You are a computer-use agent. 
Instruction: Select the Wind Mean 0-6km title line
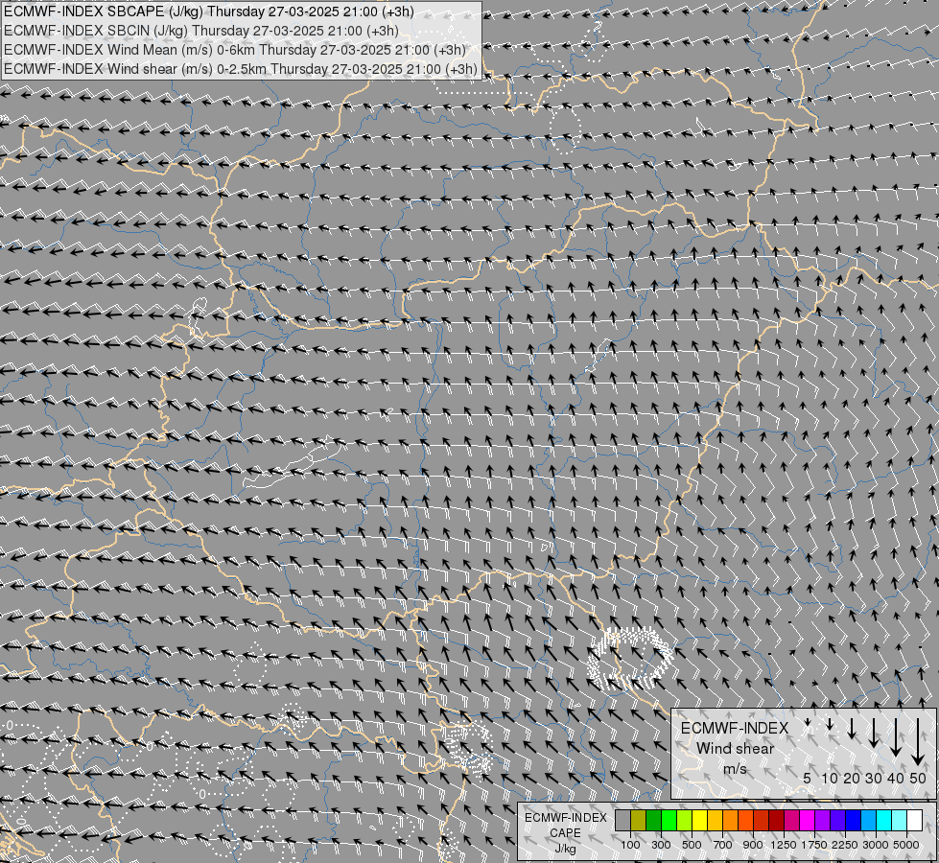(x=234, y=50)
